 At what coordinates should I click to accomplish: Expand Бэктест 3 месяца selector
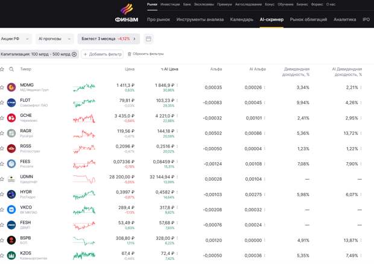[109, 39]
